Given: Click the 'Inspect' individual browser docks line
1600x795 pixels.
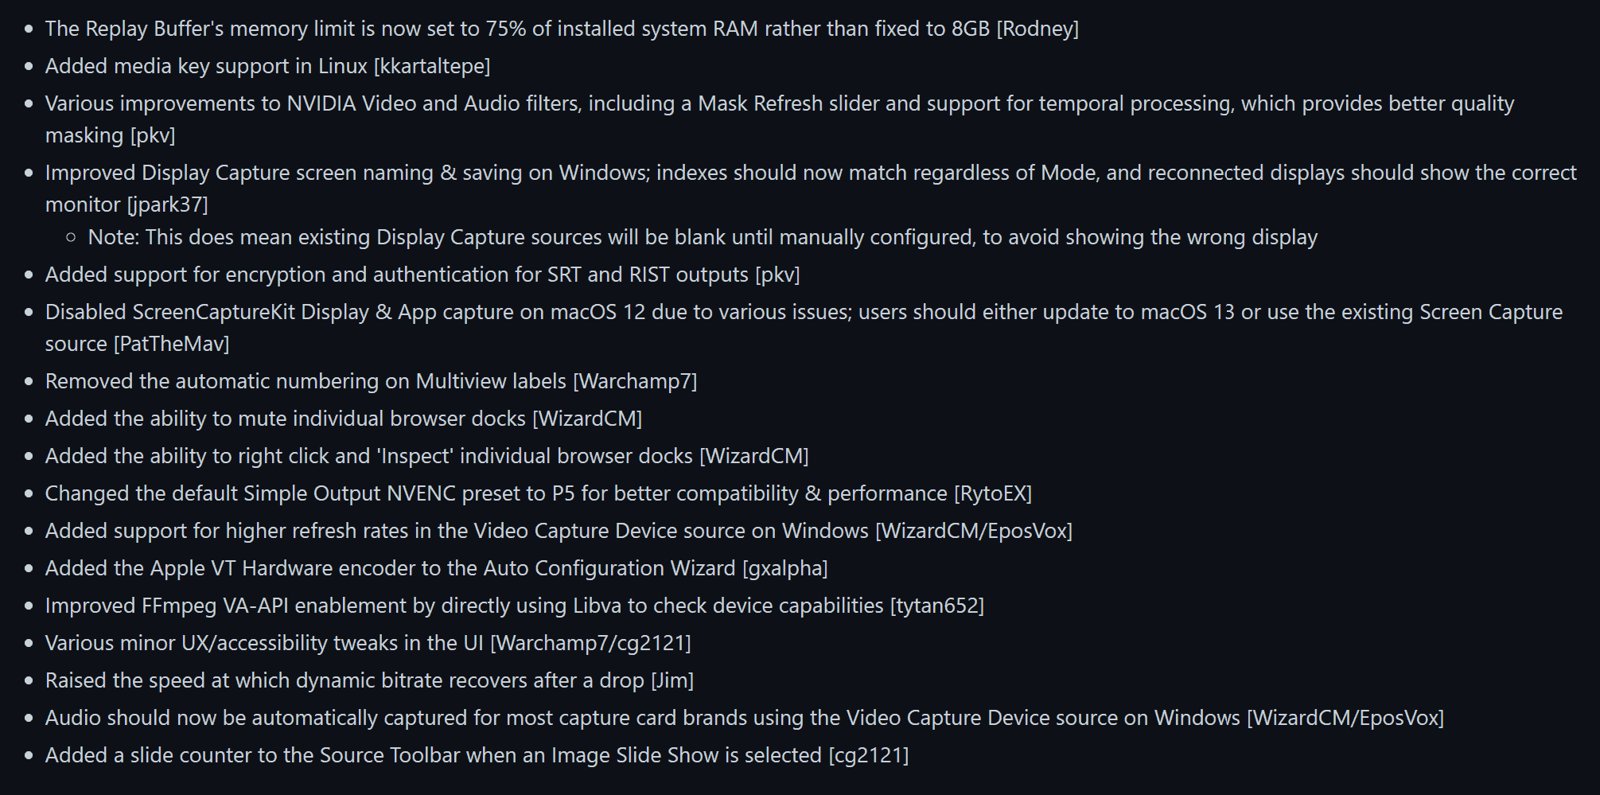Looking at the screenshot, I should pyautogui.click(x=426, y=456).
